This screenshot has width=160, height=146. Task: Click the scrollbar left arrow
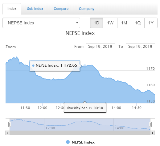7,133
